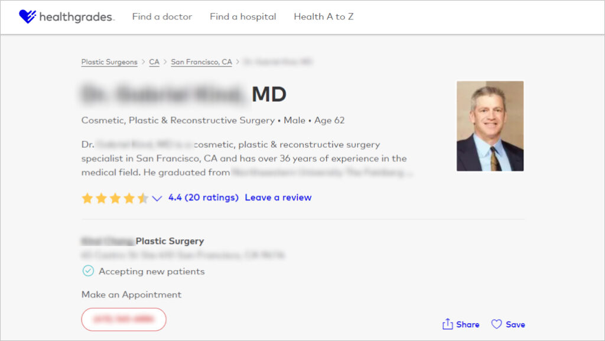Click the green checkmark circle icon
The height and width of the screenshot is (341, 605).
click(89, 271)
